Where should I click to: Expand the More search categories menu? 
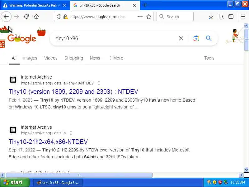tap(116, 58)
